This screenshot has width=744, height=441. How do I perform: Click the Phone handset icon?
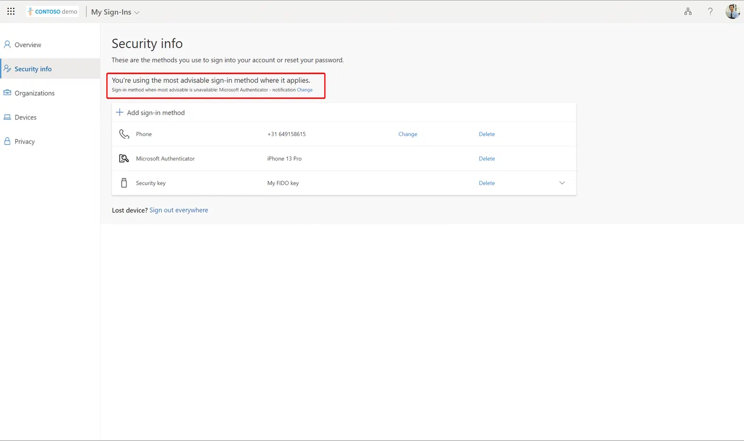tap(124, 134)
